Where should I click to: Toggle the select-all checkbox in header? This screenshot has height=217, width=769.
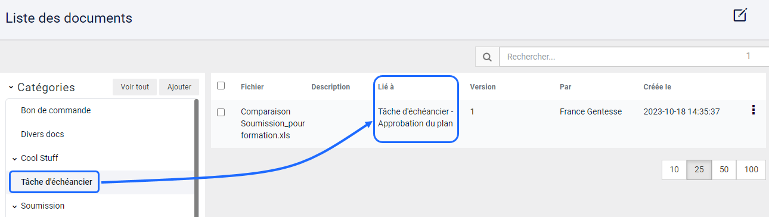[221, 86]
